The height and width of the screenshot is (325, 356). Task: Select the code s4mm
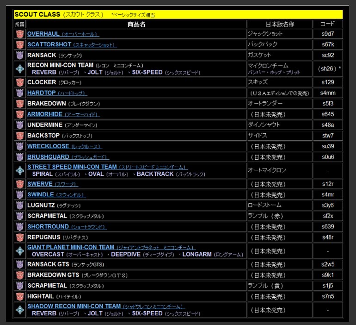(328, 93)
